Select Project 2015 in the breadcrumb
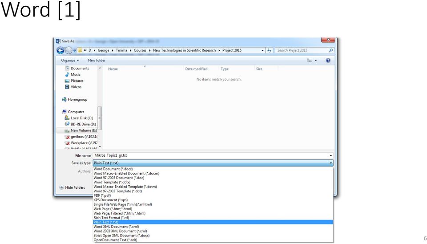This screenshot has width=427, height=244. [x=232, y=50]
